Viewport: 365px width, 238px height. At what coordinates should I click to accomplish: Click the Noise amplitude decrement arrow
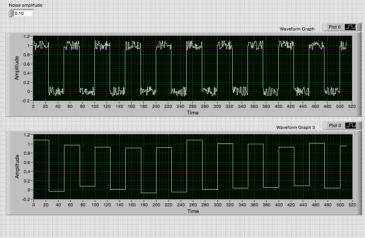(11, 15)
